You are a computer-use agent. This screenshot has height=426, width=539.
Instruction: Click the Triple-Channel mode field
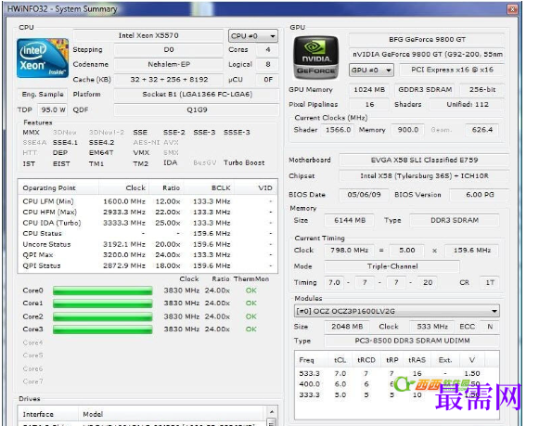391,266
